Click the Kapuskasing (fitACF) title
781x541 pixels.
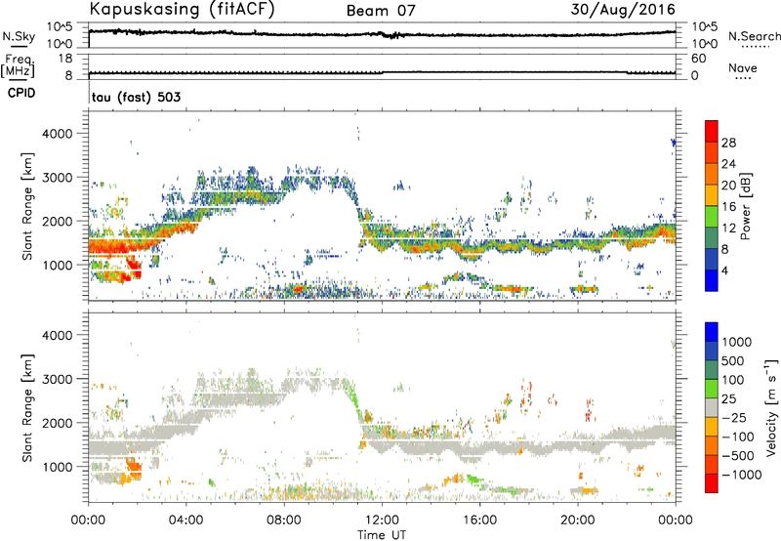(x=182, y=9)
